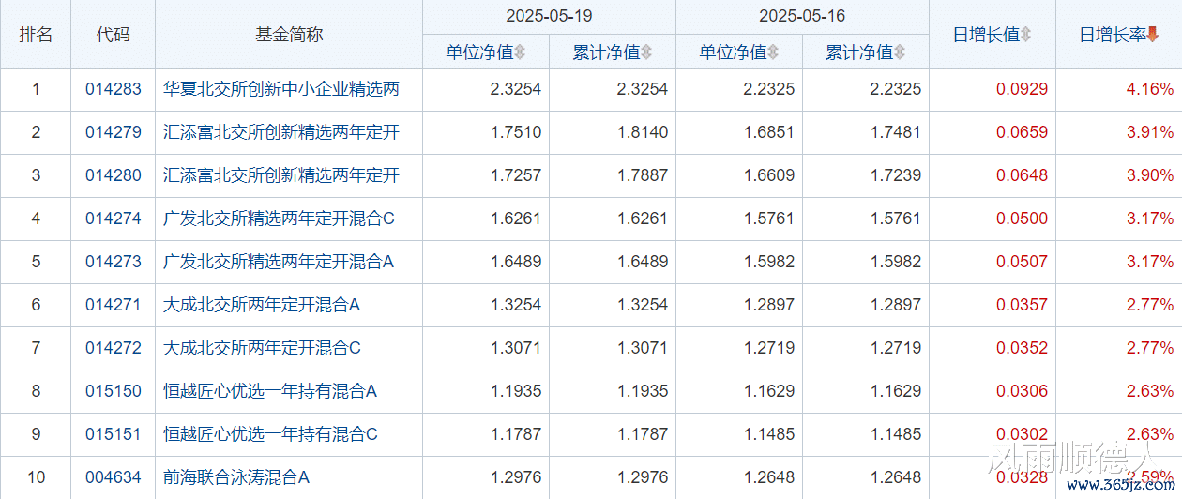Screen dimensions: 1182x499
Task: Click fund code 004634
Action: click(114, 477)
